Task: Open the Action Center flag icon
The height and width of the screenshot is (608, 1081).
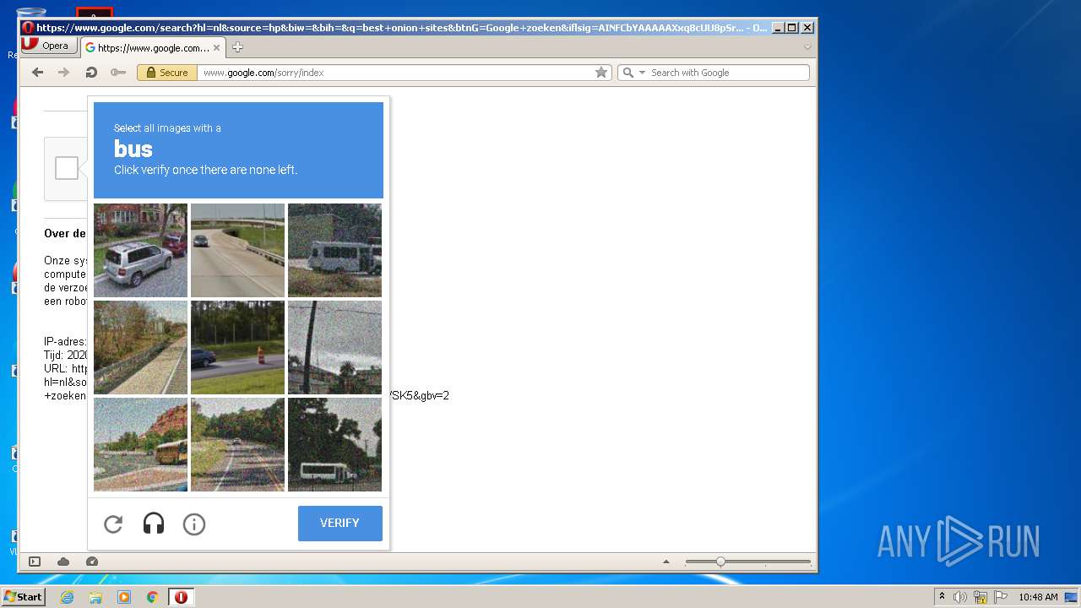Action: (x=1000, y=597)
